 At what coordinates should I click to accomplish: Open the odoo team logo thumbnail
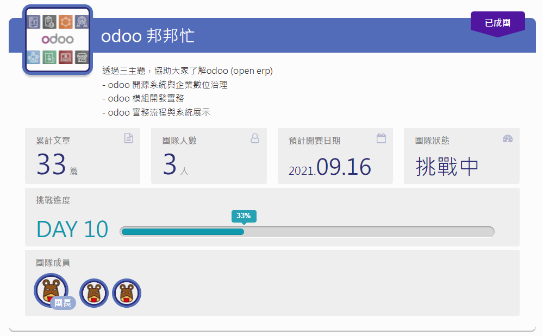(57, 40)
